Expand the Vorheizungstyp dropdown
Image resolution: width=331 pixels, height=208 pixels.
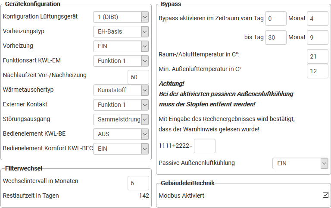coord(121,31)
